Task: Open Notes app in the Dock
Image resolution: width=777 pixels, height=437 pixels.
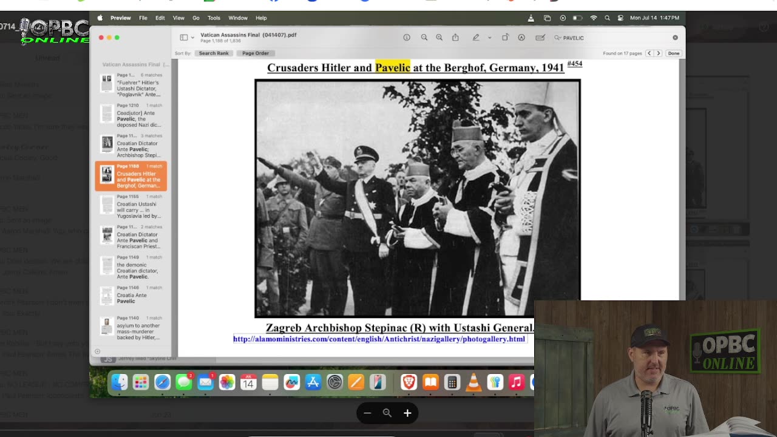Action: tap(270, 382)
